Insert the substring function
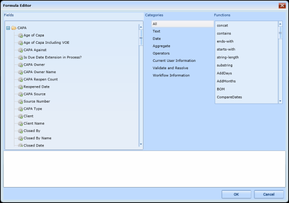Viewport: 289px width, 203px height. [x=224, y=65]
